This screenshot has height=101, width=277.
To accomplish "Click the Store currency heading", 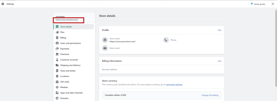I will click(110, 81).
